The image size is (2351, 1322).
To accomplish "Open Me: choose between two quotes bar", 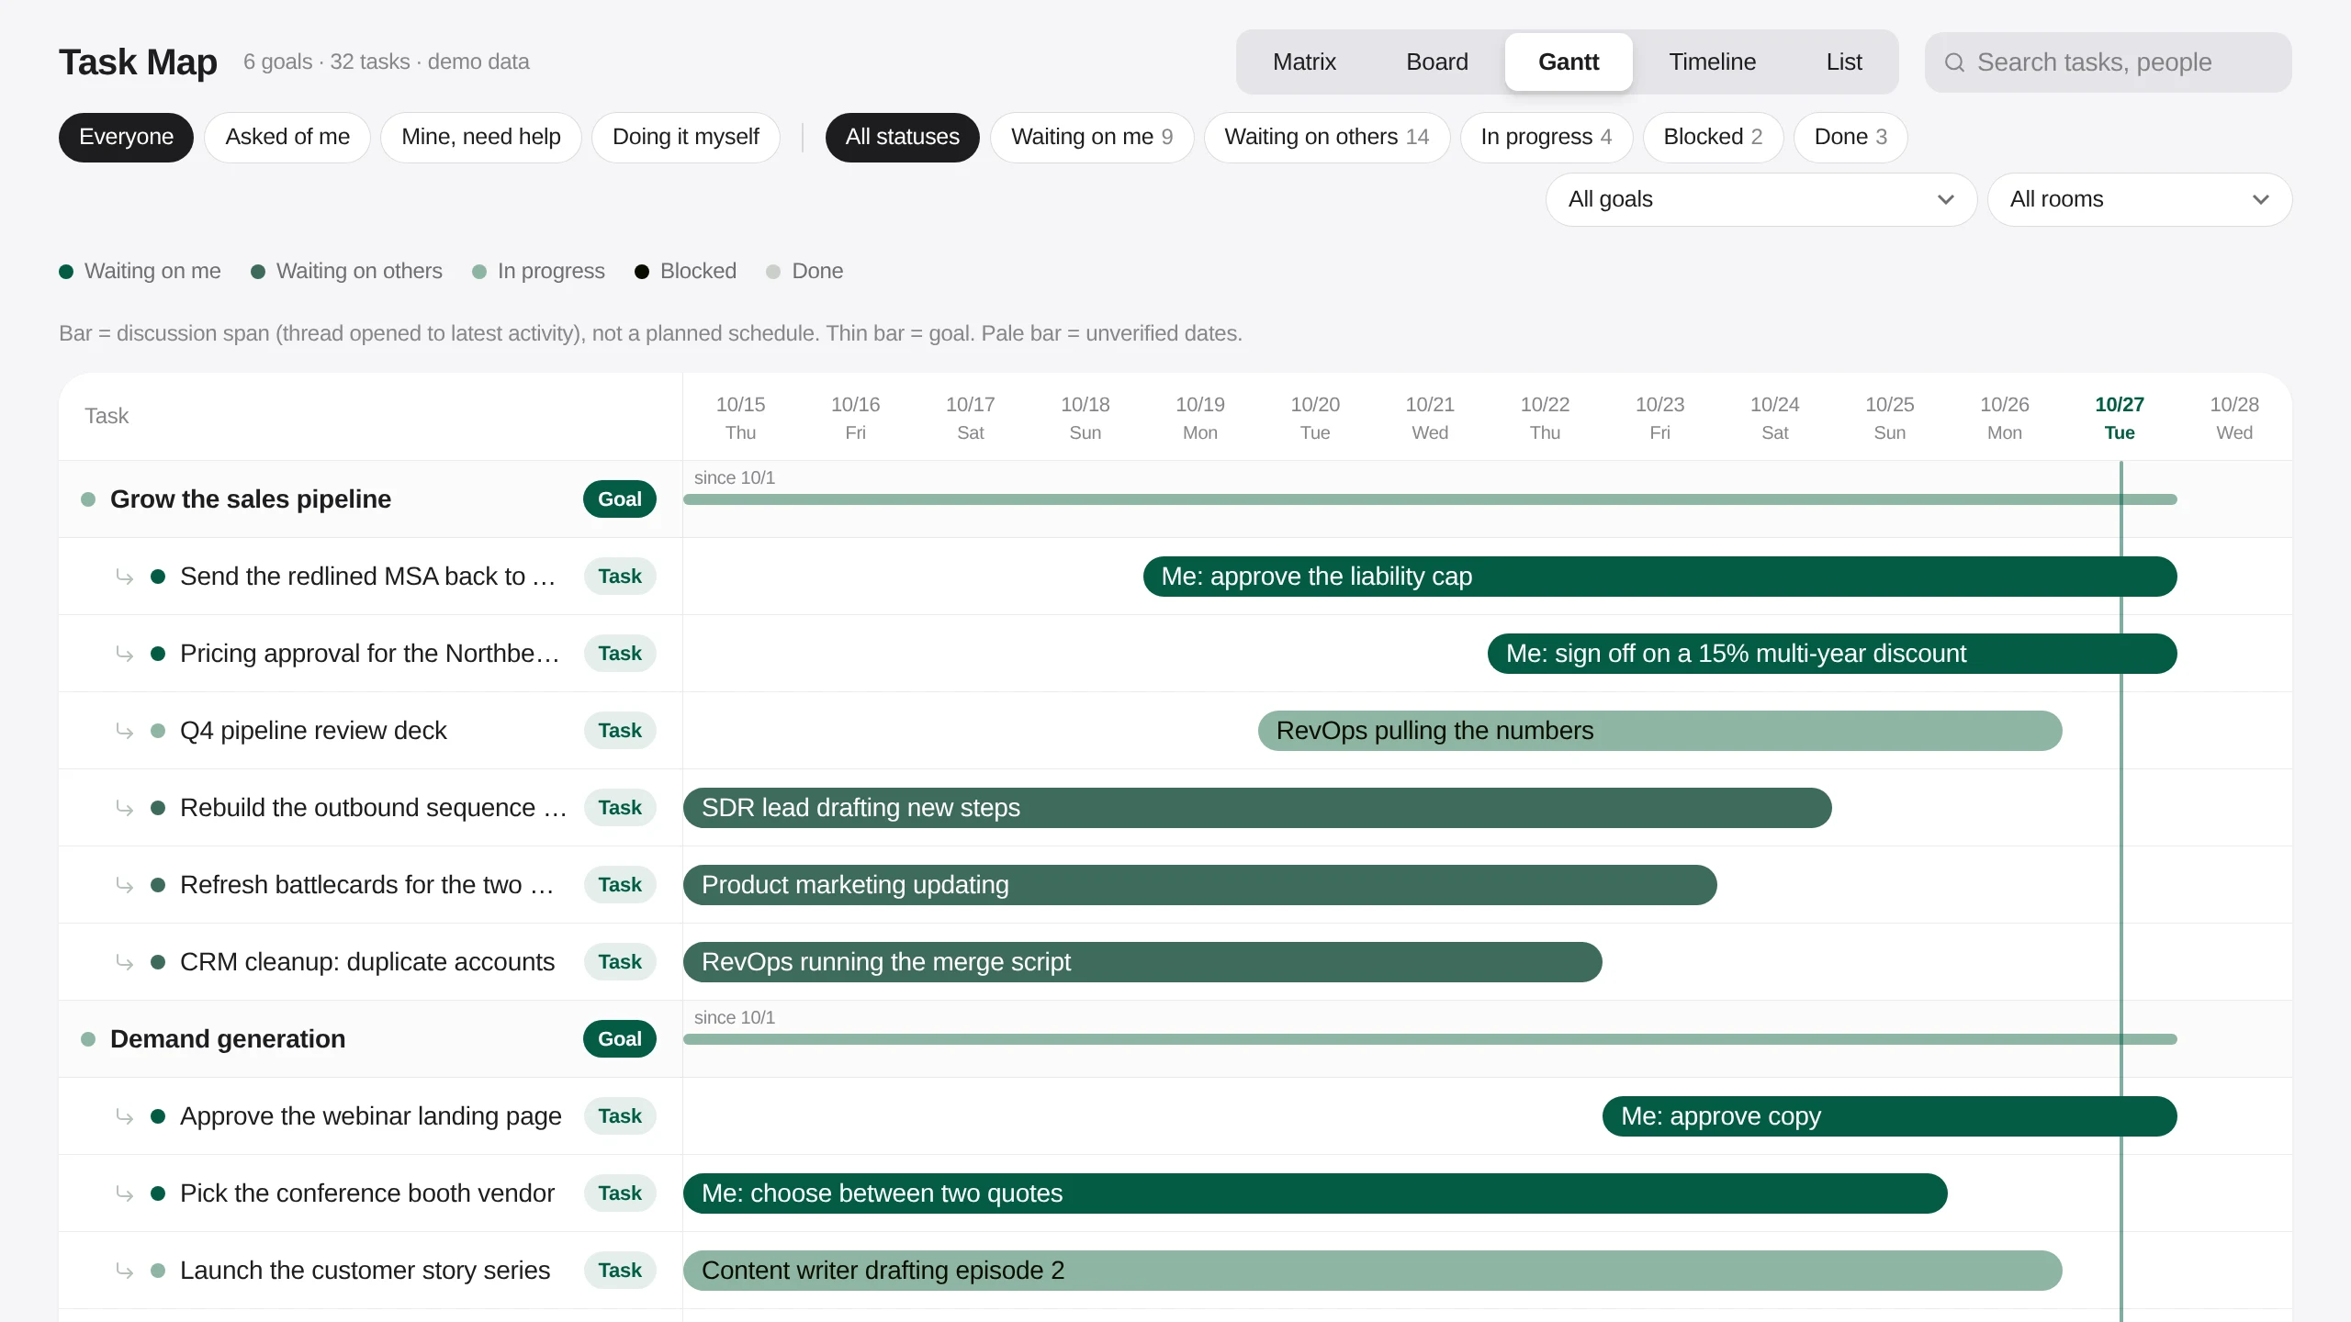I will [x=1315, y=1193].
